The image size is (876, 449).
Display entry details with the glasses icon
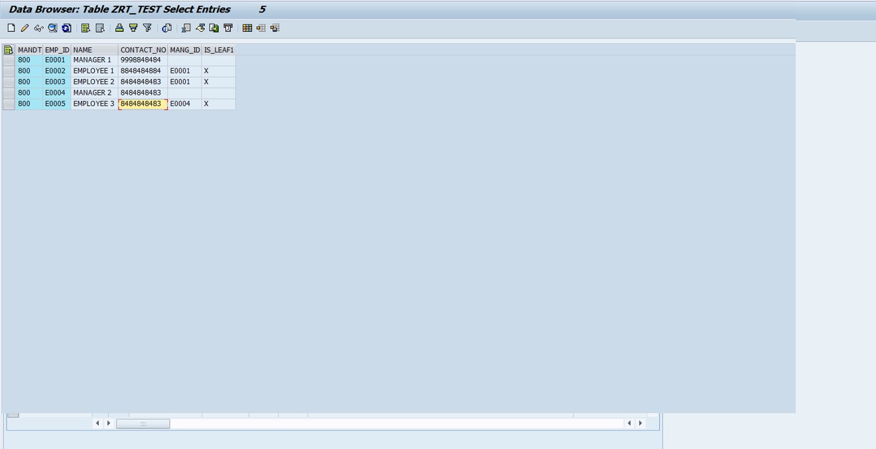(x=38, y=28)
